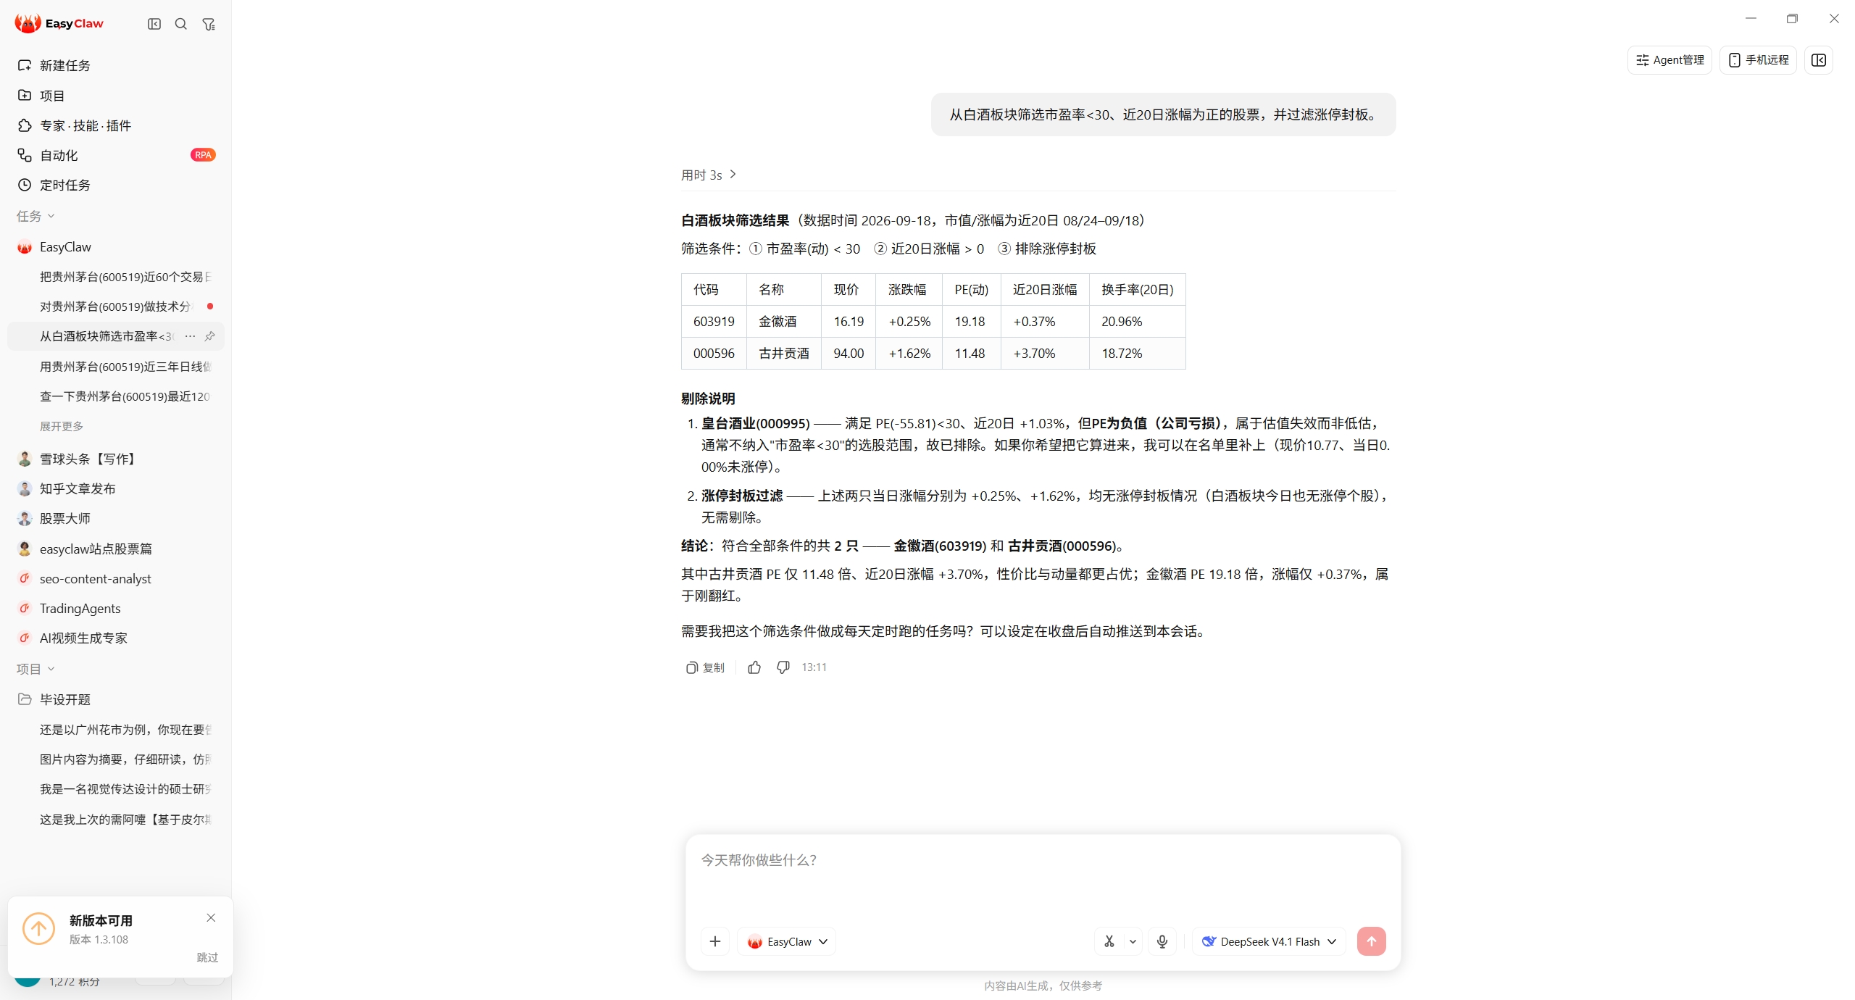
Task: Open 专家·技能·插件 section
Action: click(x=116, y=125)
